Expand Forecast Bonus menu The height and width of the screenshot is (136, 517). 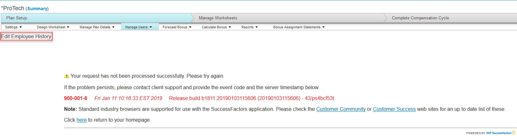177,27
